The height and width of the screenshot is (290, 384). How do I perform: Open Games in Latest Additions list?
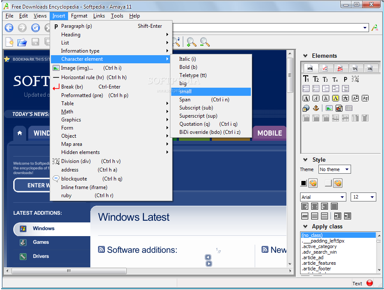point(41,242)
